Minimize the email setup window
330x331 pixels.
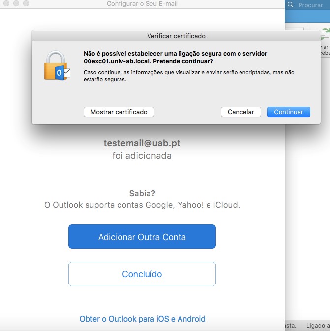click(15, 4)
